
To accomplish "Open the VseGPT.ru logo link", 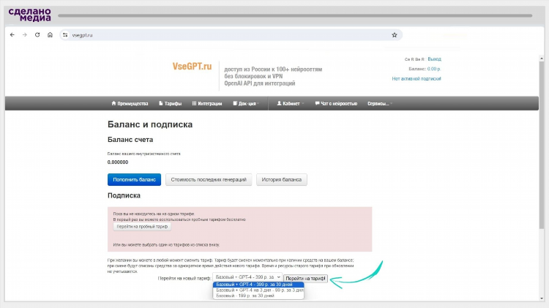I will click(192, 67).
